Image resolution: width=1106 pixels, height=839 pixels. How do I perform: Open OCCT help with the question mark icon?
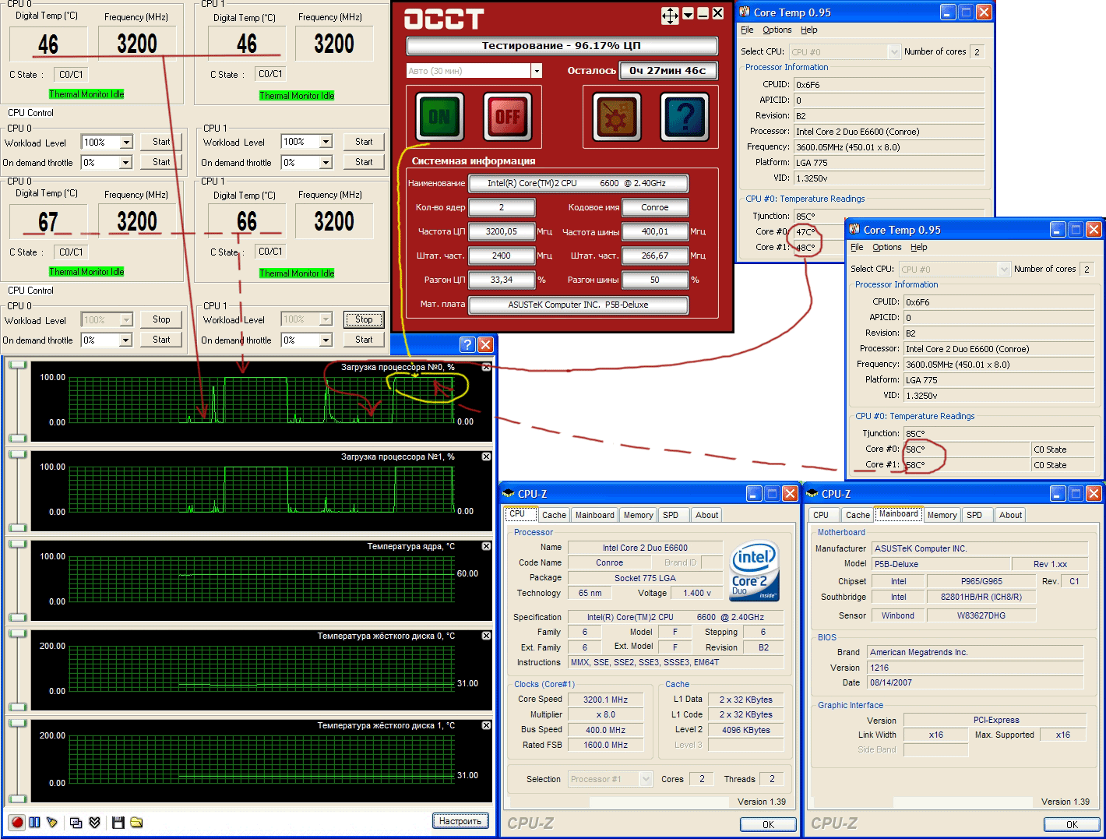(684, 117)
